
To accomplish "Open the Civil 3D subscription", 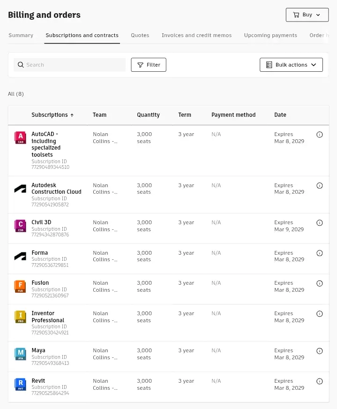I will 41,222.
